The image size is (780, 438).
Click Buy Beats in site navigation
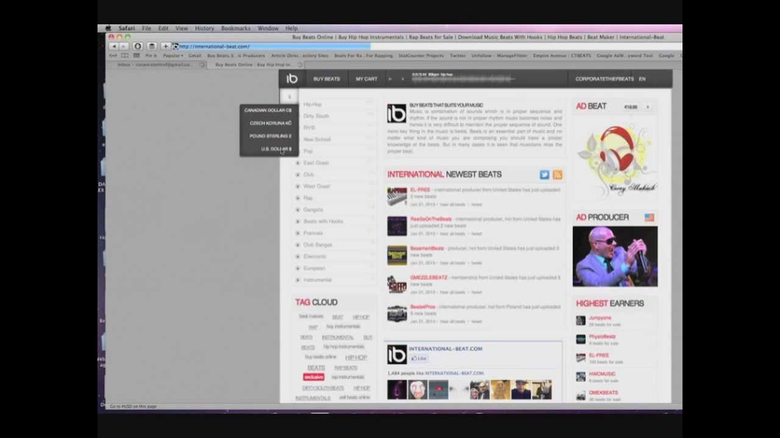[x=327, y=78]
